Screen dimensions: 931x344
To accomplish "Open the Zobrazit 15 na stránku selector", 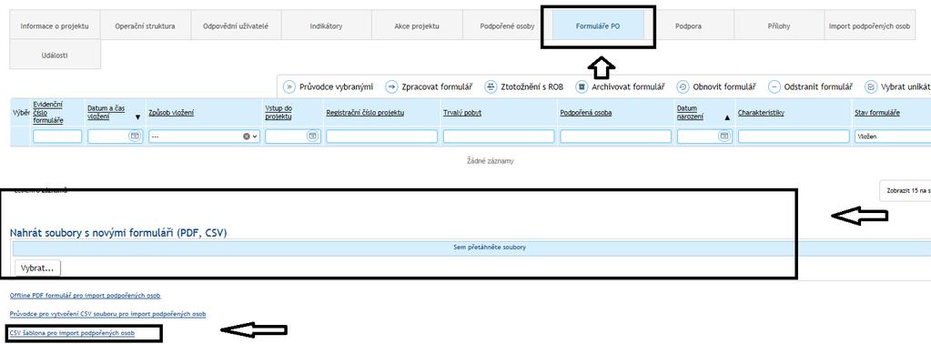I will 906,191.
